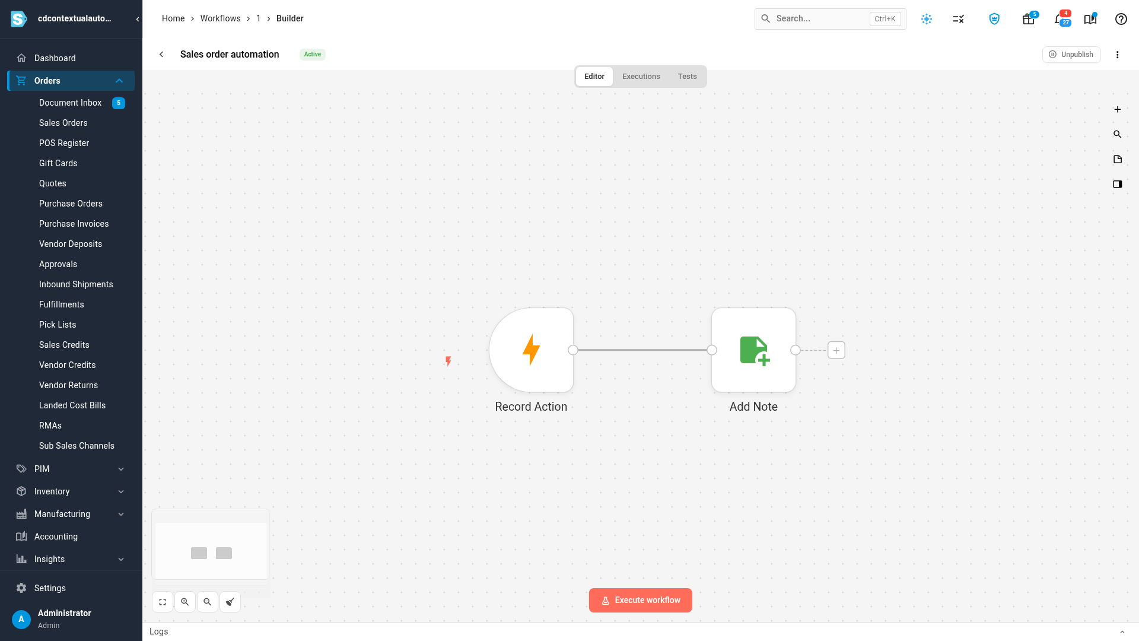The height and width of the screenshot is (641, 1139).
Task: Toggle the side panel icon on canvas
Action: click(x=1118, y=184)
